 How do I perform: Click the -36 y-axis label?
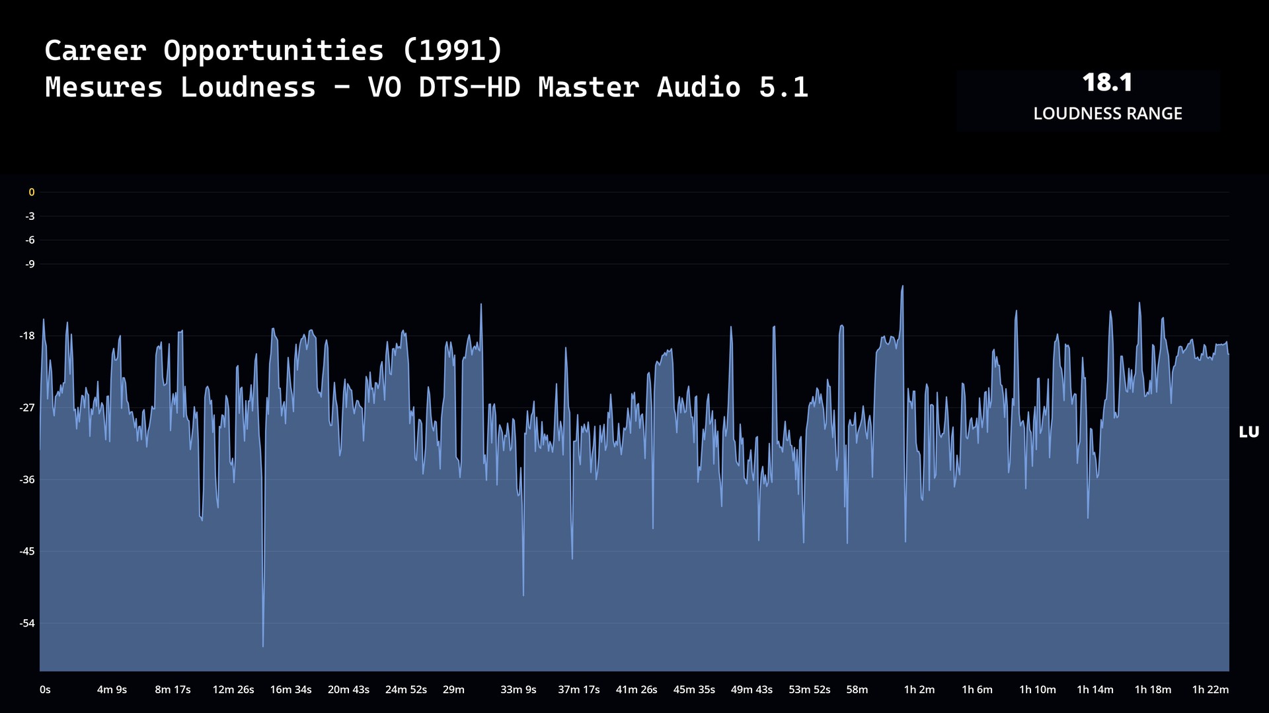click(27, 479)
